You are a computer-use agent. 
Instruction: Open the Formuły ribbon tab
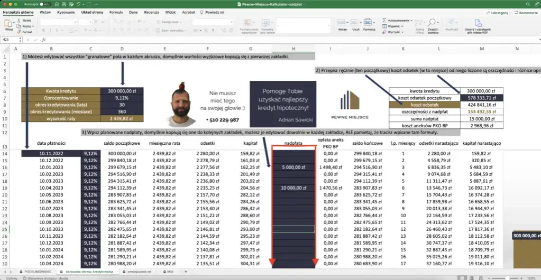pyautogui.click(x=116, y=12)
